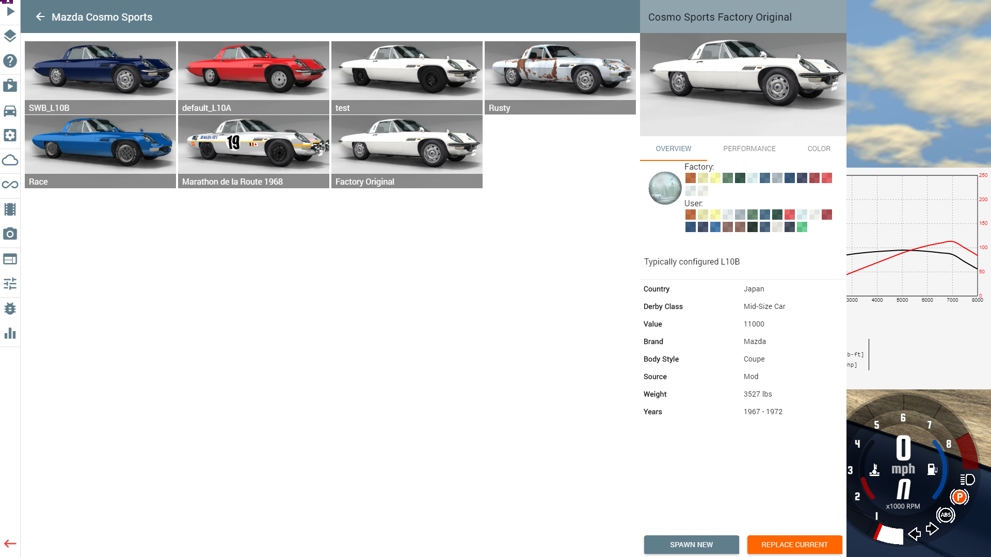Select the SWB_L10B configuration thumbnail

(100, 78)
